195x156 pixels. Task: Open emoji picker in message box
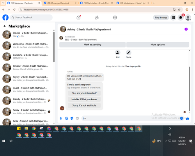coord(181,118)
